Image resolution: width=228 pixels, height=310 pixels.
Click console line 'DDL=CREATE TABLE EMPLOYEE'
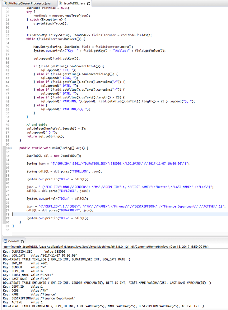pos(107,283)
